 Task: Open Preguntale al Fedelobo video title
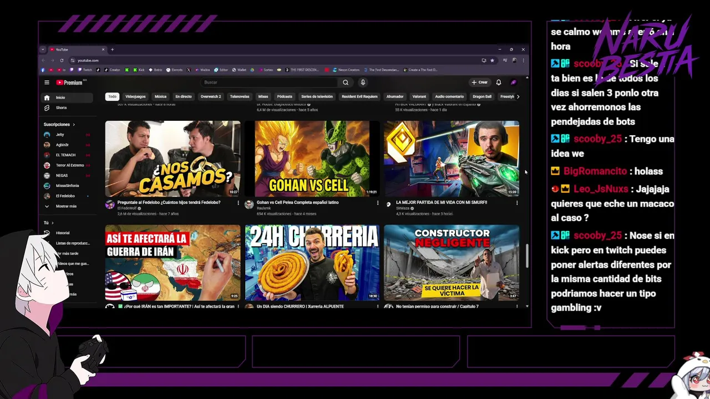click(169, 202)
